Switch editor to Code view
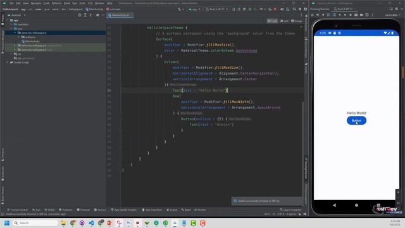405x228 pixels. tap(273, 21)
